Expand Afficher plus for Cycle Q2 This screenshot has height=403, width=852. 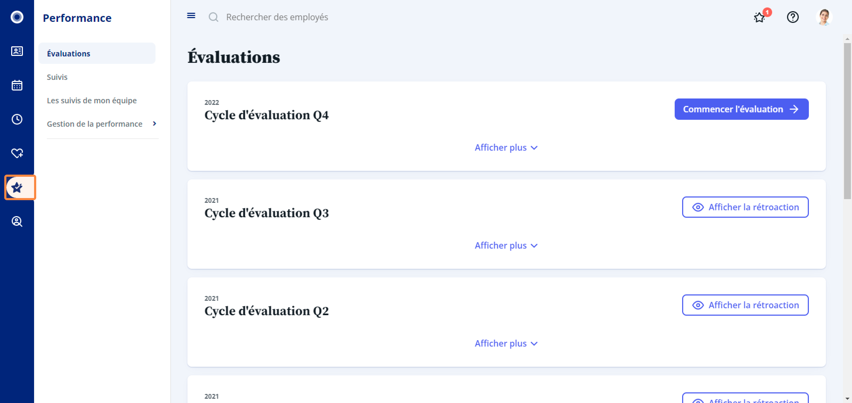506,343
